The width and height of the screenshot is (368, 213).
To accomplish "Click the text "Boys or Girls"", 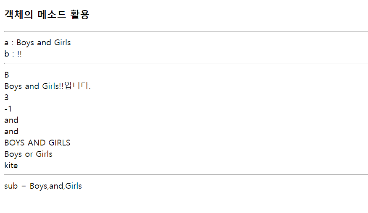I will click(29, 154).
